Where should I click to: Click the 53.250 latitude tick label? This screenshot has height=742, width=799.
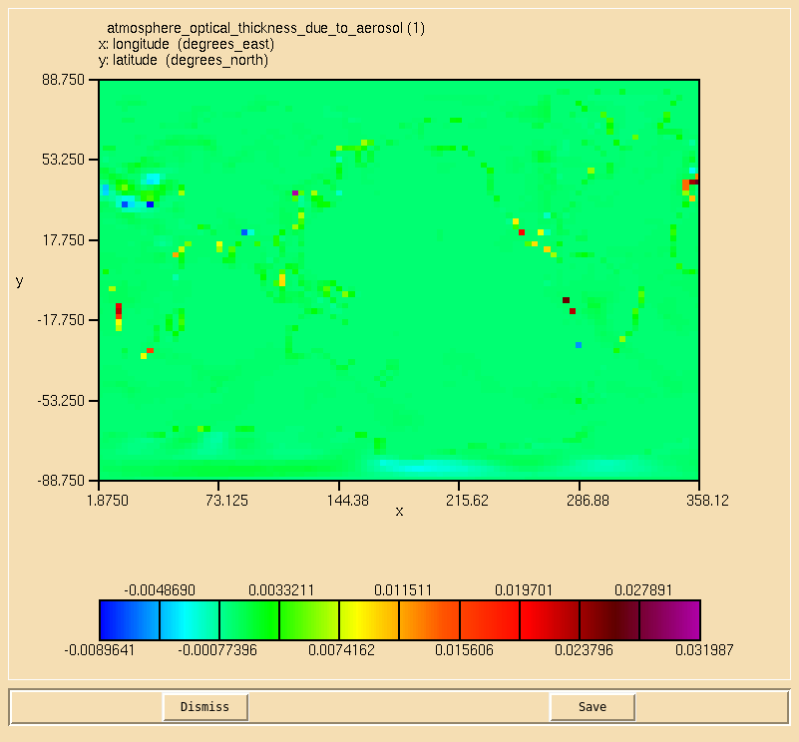tap(63, 160)
